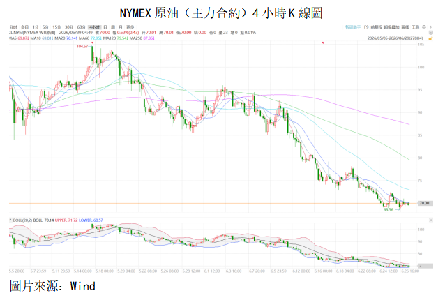Screen dimensions: 445x300
Task: Open the 前复权 adjustment dropdown
Action: pos(377,27)
